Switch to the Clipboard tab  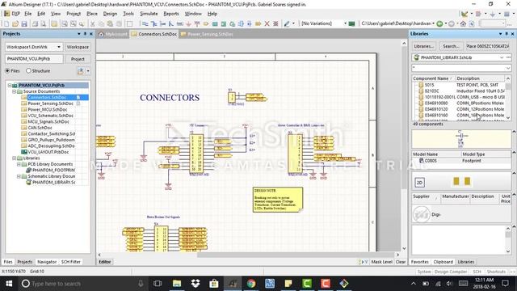[443, 262]
